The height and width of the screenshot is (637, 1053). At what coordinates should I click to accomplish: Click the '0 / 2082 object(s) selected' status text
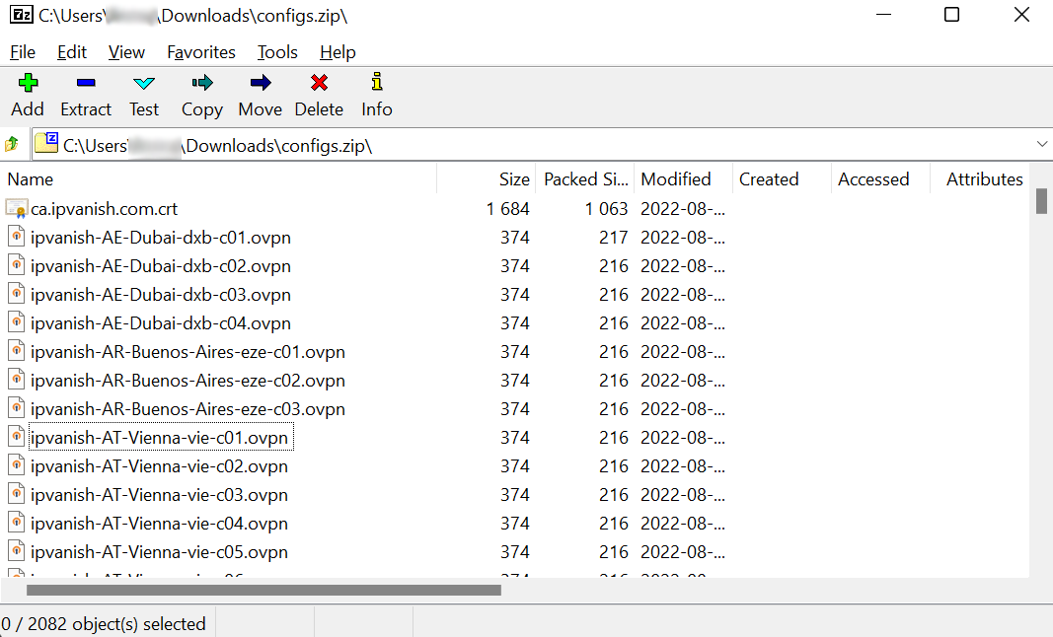[104, 623]
